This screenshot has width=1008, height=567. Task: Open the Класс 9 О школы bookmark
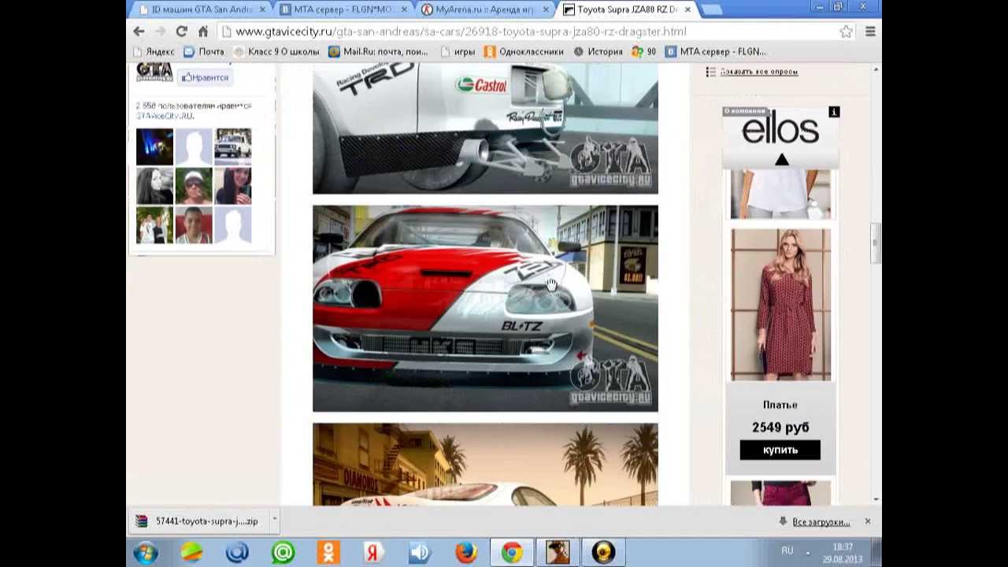pyautogui.click(x=276, y=51)
